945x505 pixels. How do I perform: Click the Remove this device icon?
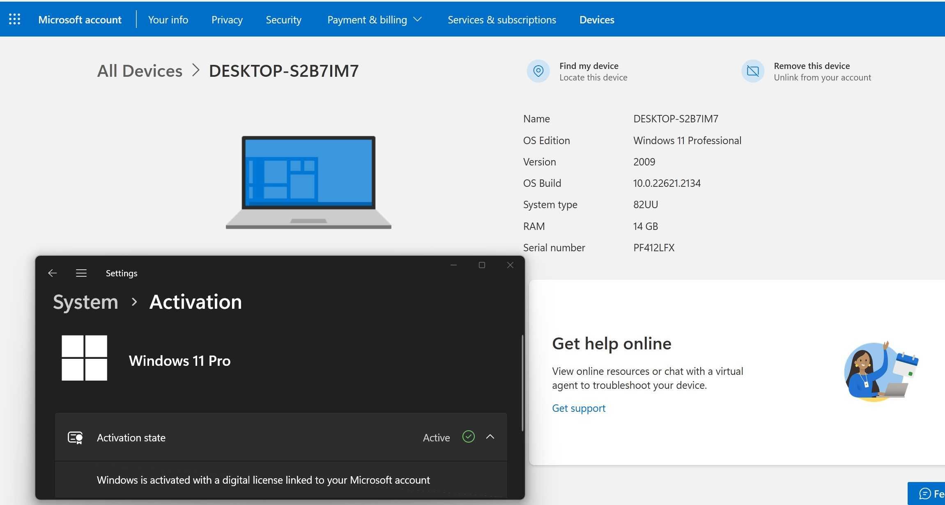(x=752, y=71)
